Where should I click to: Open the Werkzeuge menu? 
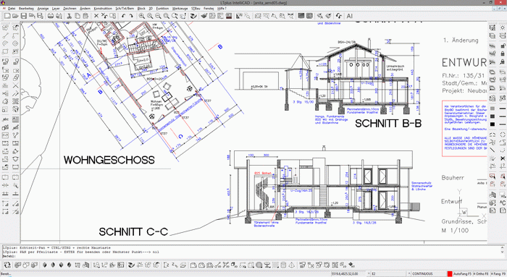(180, 9)
